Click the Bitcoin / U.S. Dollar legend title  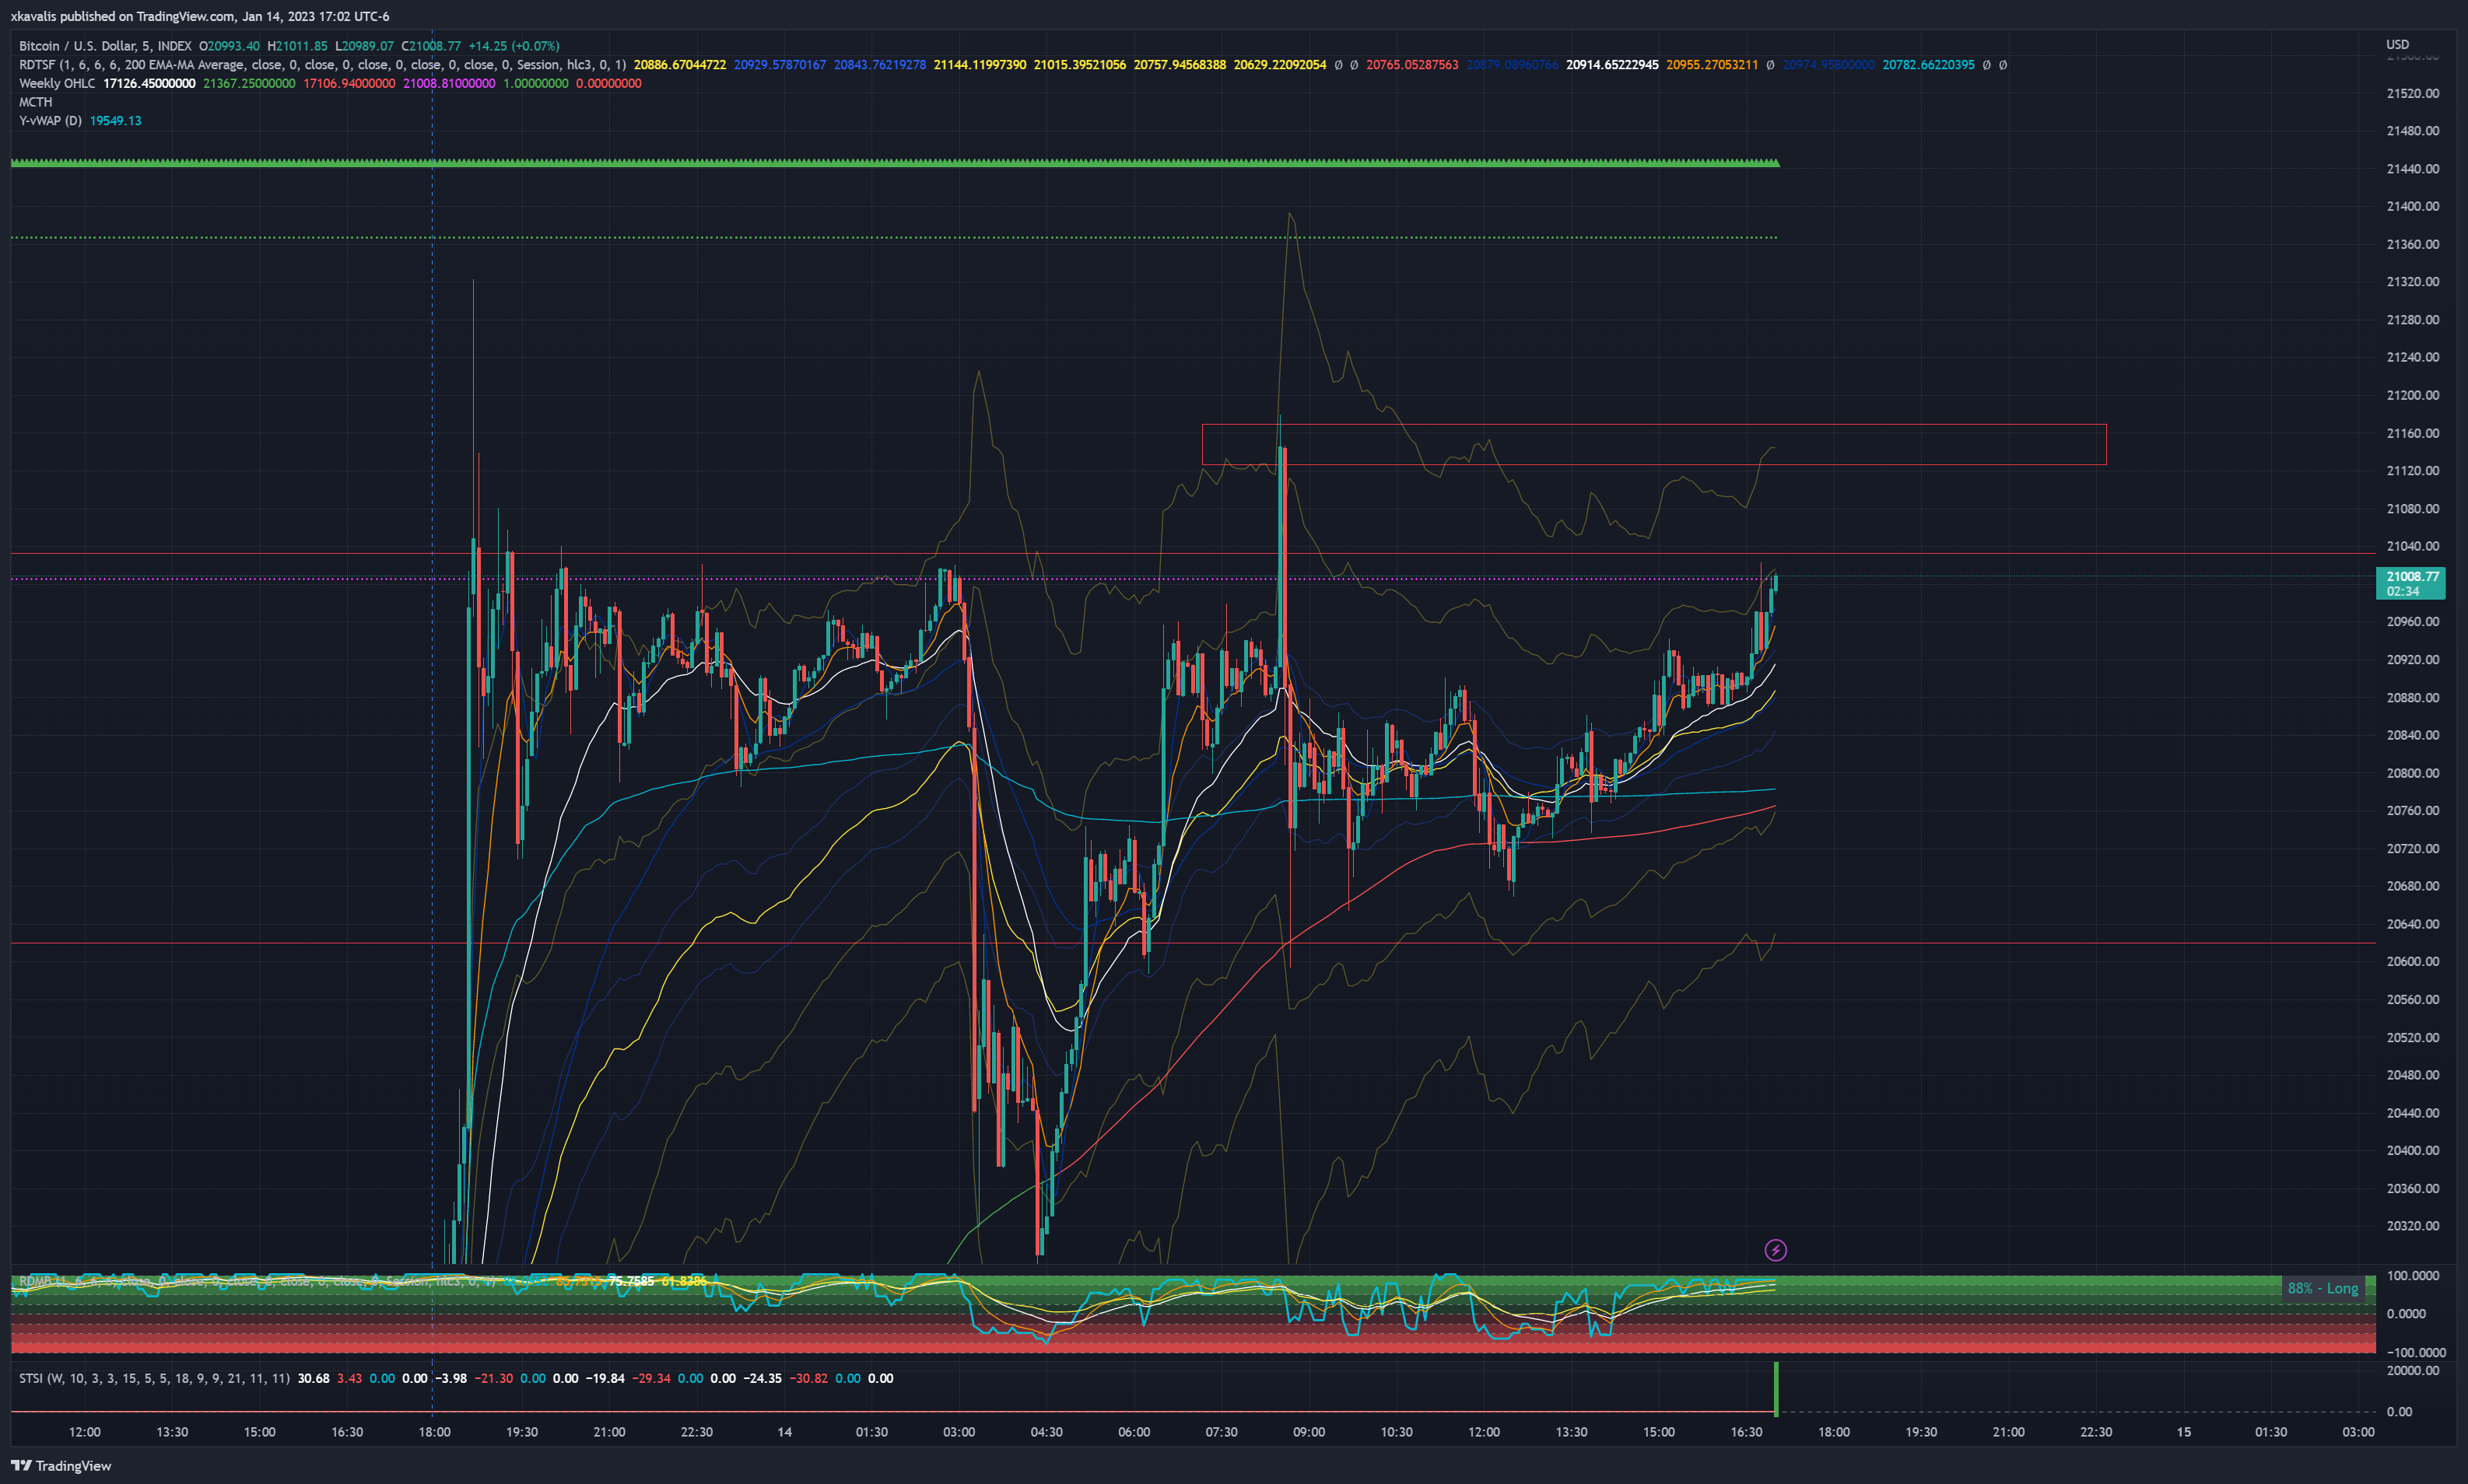pos(105,46)
